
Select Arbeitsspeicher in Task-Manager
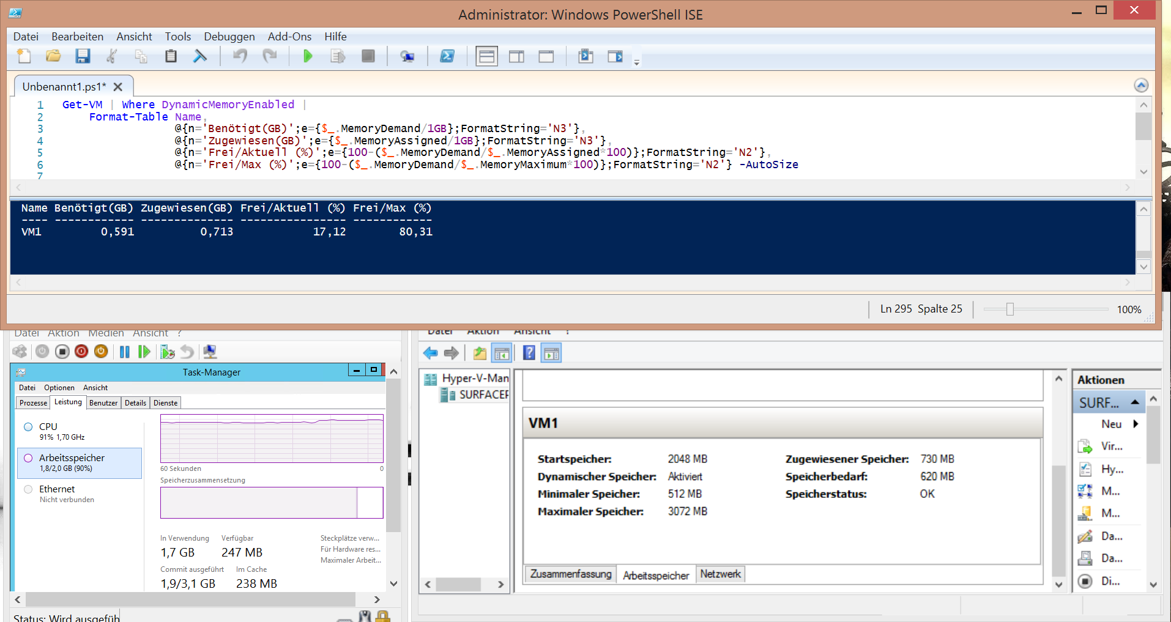coord(80,463)
